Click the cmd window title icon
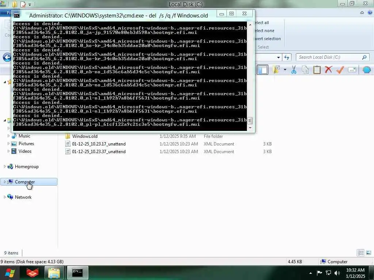This screenshot has height=280, width=374. (17, 16)
